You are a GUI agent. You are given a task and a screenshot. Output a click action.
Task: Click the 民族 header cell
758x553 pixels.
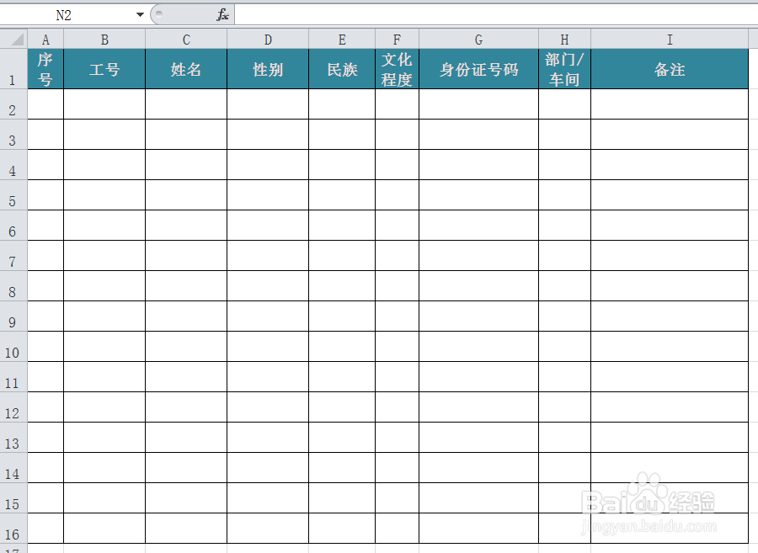(x=341, y=68)
